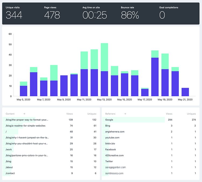Image resolution: width=202 pixels, height=182 pixels.
Task: Click the shortest chart bar for May 17
Action: (145, 92)
